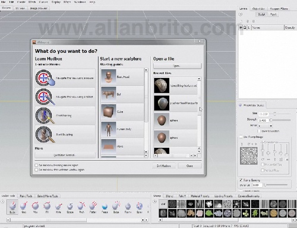
Task: Click Sculpt Tools tray scroll-right arrow
Action: 147,220
